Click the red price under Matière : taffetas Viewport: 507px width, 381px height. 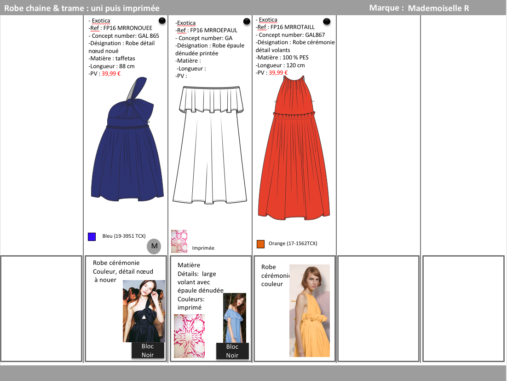(111, 74)
